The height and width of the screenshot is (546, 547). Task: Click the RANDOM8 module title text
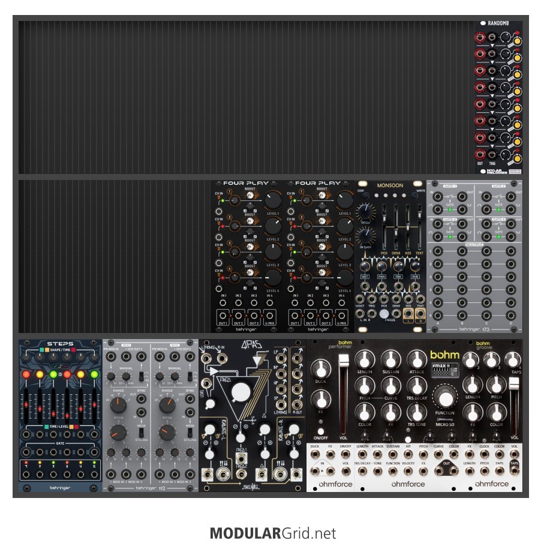(498, 23)
